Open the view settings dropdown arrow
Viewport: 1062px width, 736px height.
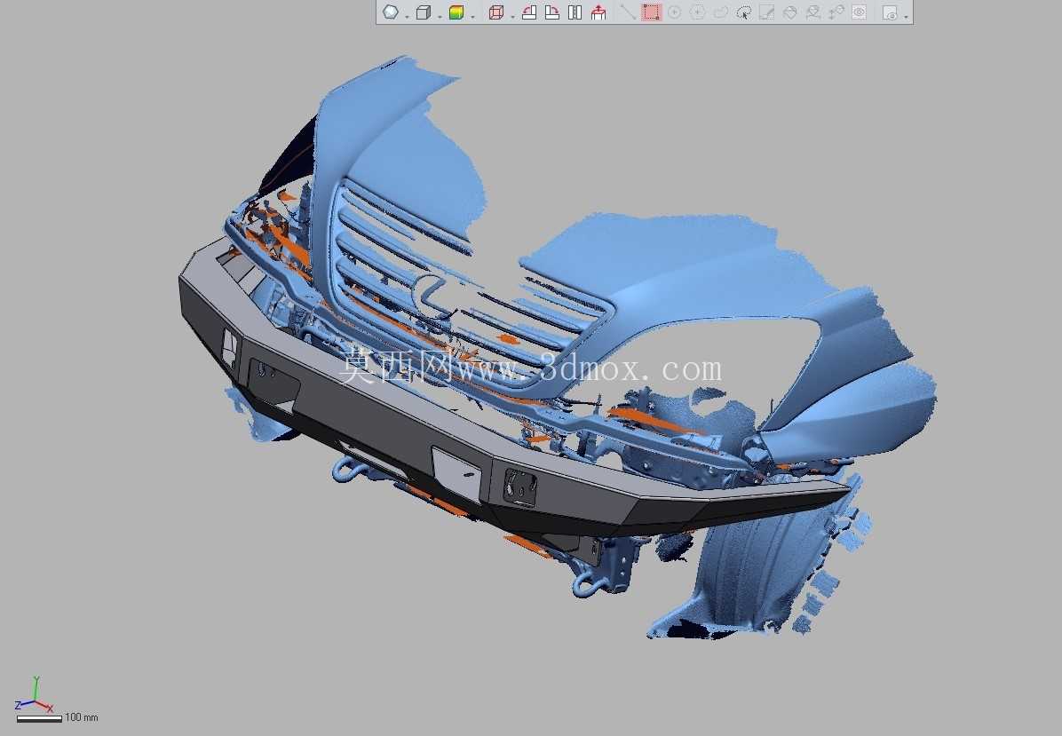[x=907, y=16]
